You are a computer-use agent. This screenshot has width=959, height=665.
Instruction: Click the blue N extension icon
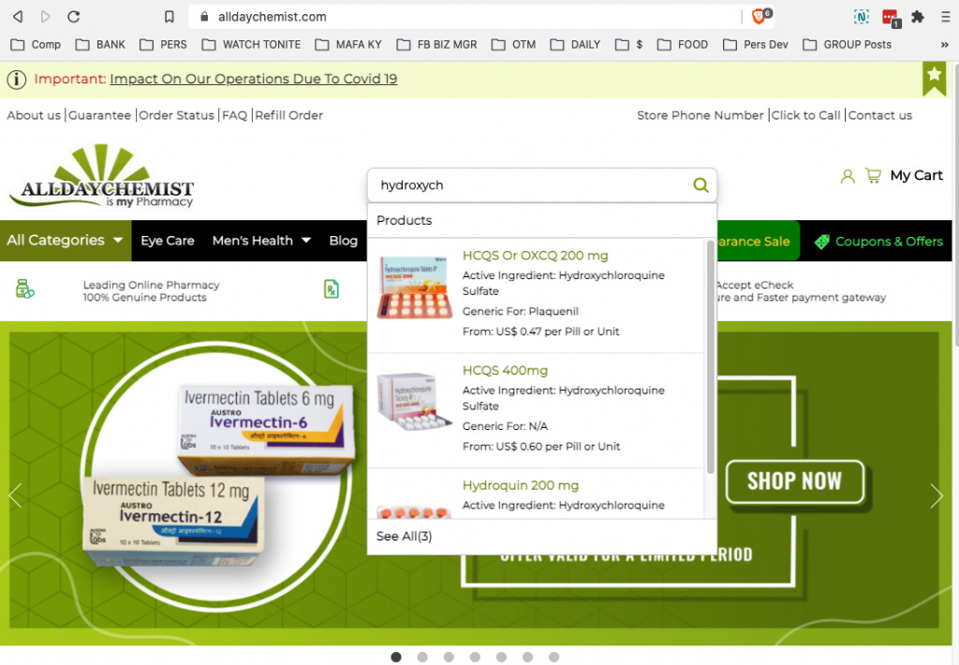862,17
